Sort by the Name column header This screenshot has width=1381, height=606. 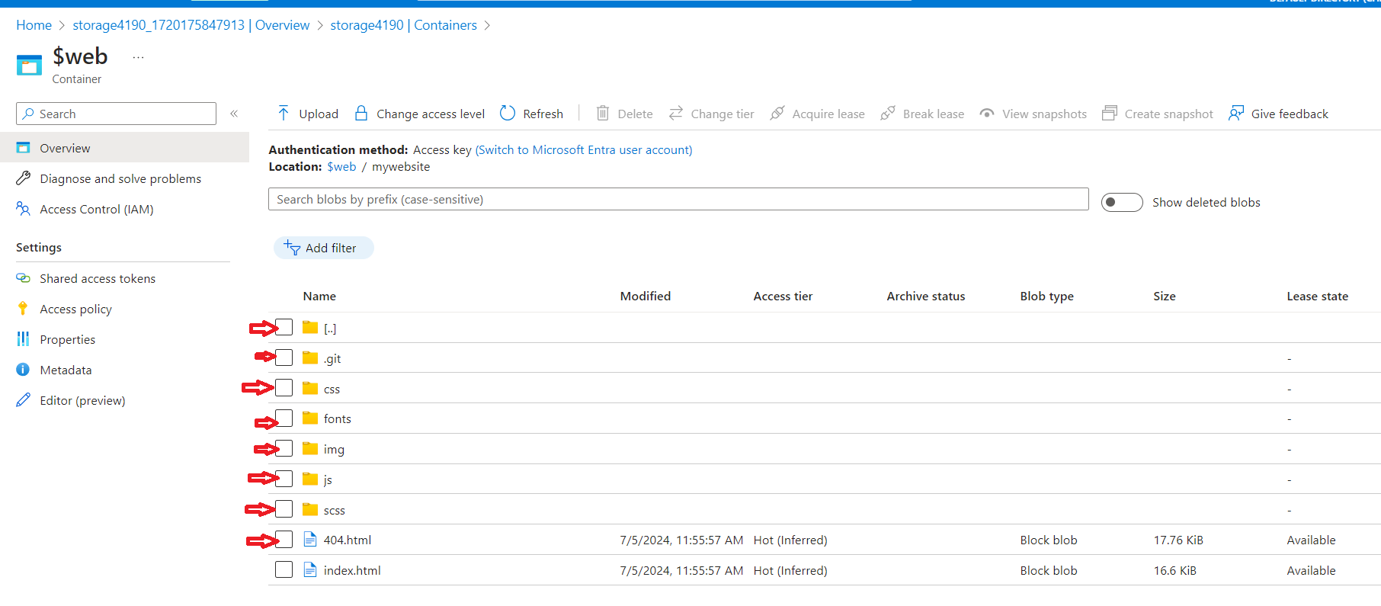(319, 296)
